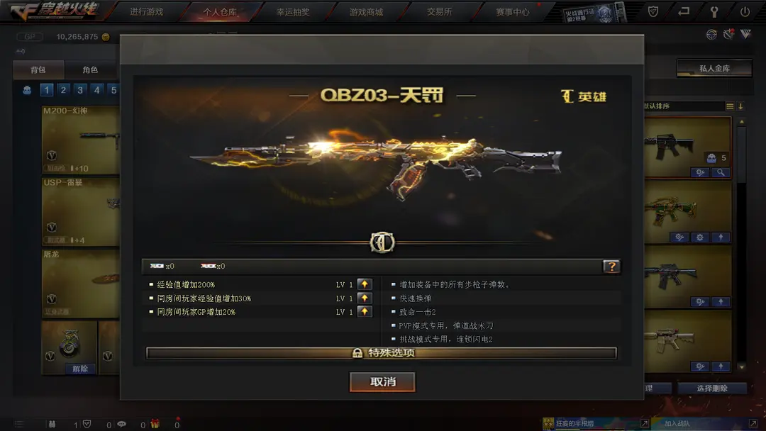Select backpack page 3
This screenshot has height=431, width=766.
coord(80,90)
